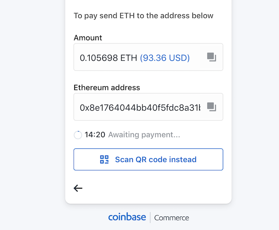Copy the ETH amount with copy icon
Screen dimensions: 279x230
point(212,57)
